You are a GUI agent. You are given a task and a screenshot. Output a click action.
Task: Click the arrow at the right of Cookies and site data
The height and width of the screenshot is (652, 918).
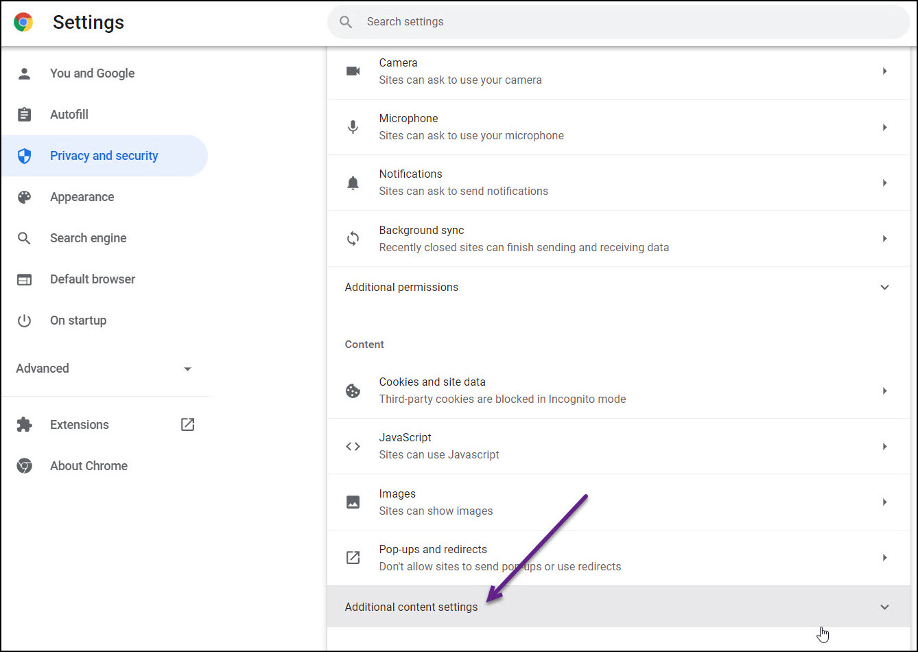[x=885, y=391]
